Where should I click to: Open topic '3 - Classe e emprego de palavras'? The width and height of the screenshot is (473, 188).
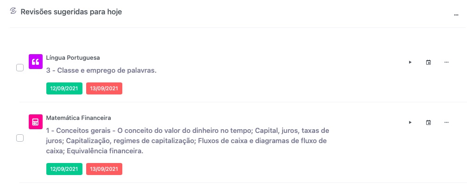[101, 71]
